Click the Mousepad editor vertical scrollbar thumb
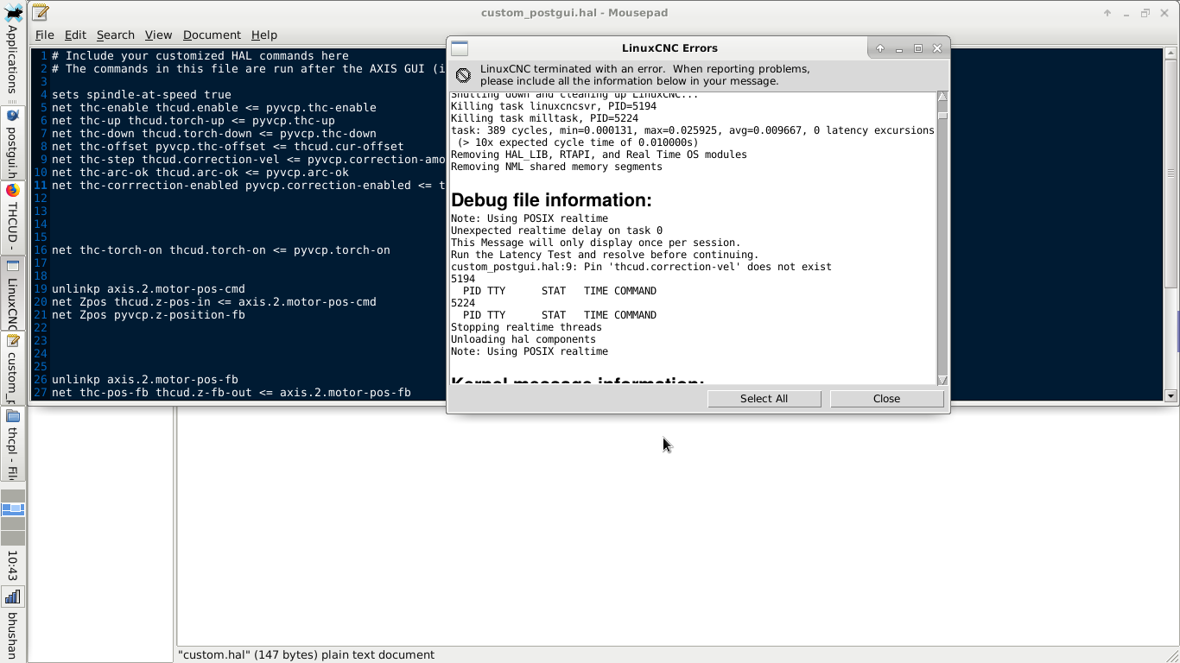 pyautogui.click(x=1171, y=174)
